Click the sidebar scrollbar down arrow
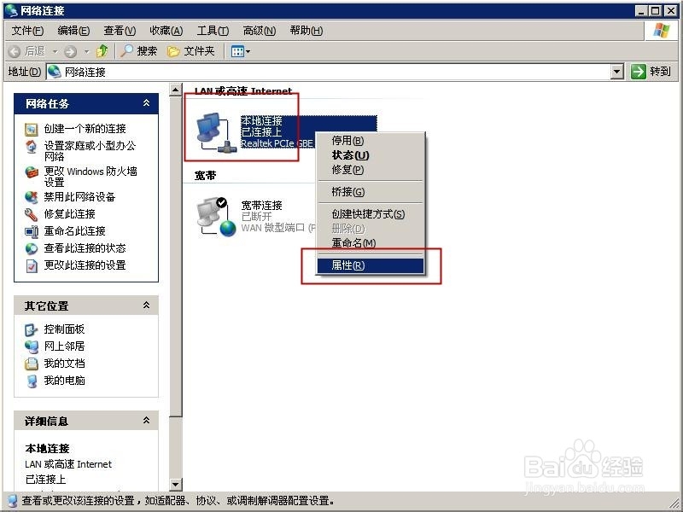This screenshot has width=683, height=512. click(173, 482)
